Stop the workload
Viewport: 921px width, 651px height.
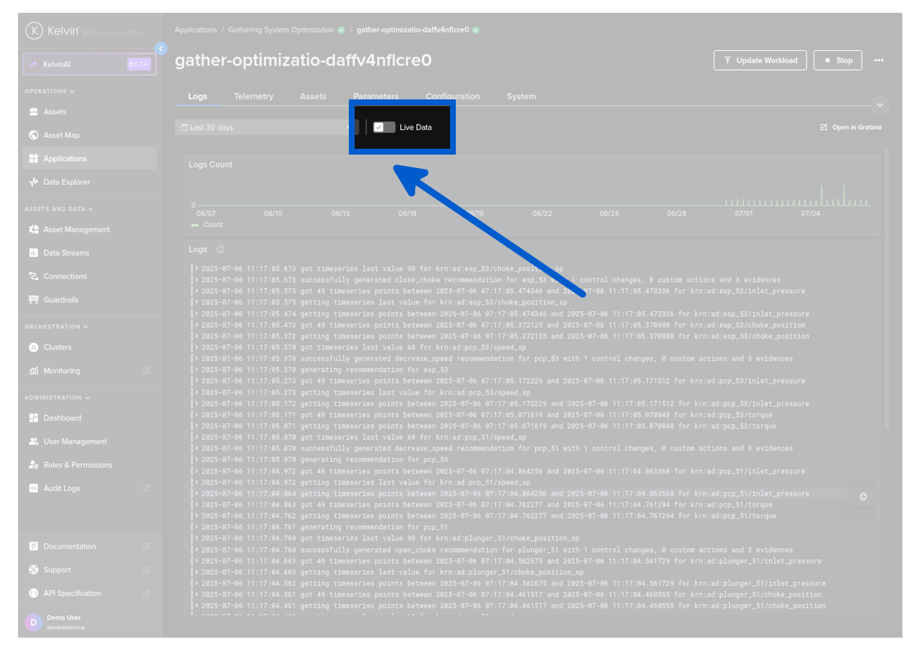pyautogui.click(x=837, y=60)
